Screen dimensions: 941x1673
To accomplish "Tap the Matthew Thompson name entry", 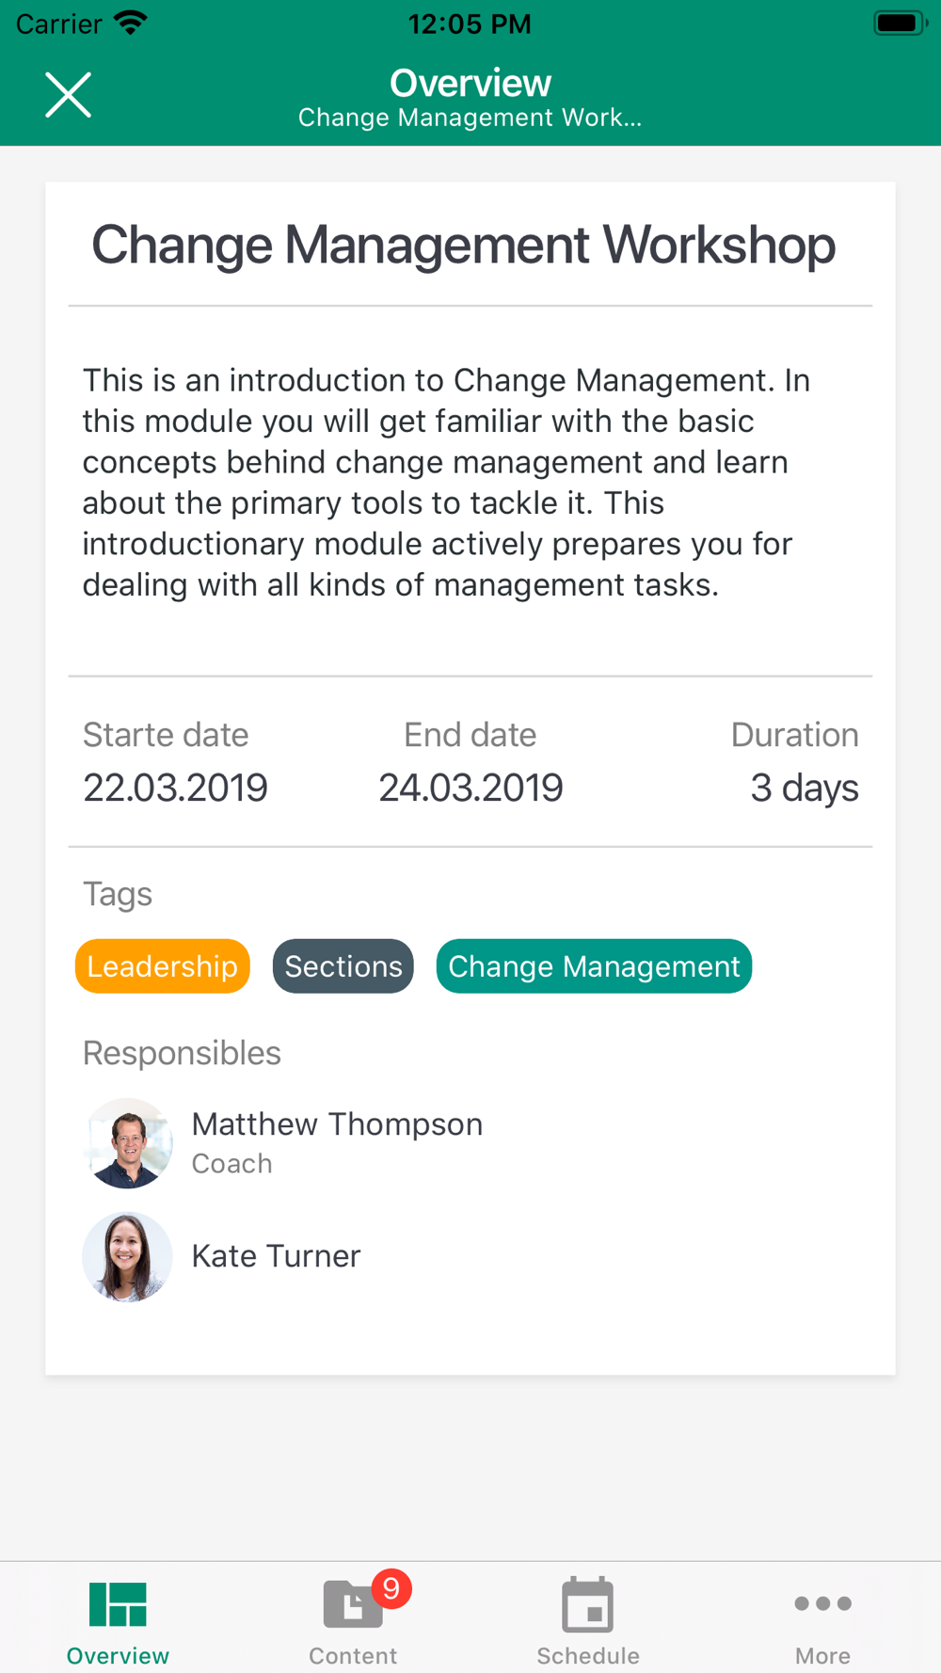I will 337,1124.
